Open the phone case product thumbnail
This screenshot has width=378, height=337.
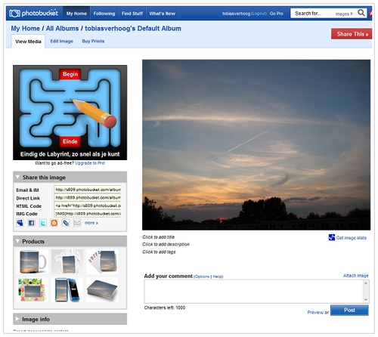click(x=67, y=290)
